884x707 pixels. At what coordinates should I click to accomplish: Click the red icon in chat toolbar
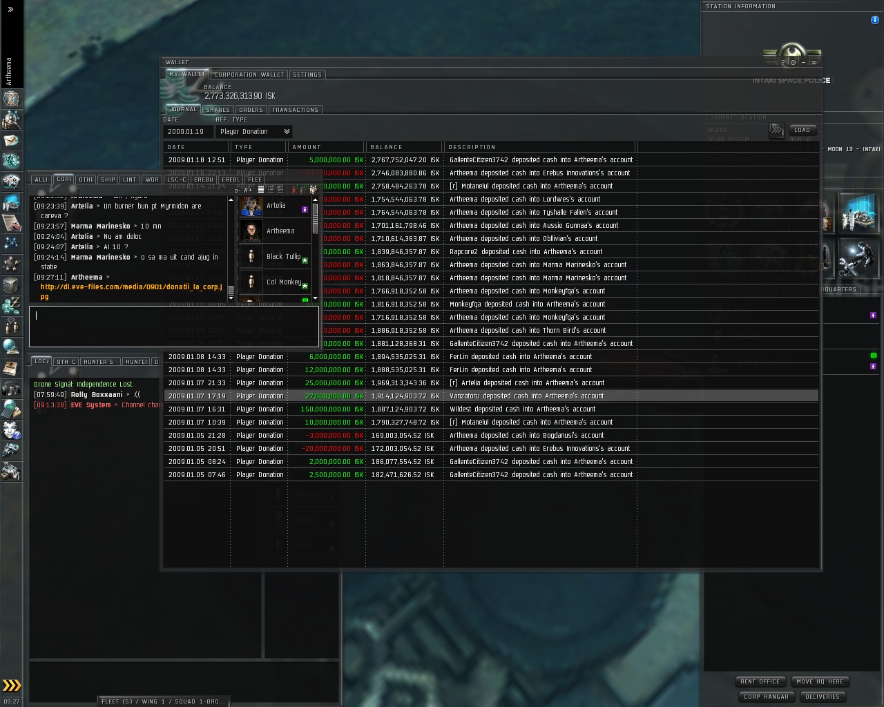(294, 189)
